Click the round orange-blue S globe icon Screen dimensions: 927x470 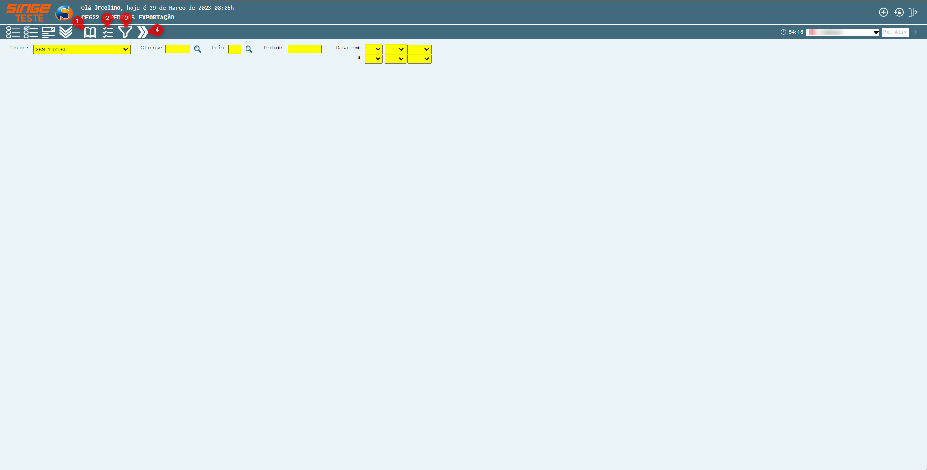[64, 13]
